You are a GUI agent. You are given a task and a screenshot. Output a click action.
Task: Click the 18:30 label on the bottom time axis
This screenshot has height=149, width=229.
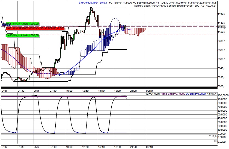coord(117,147)
